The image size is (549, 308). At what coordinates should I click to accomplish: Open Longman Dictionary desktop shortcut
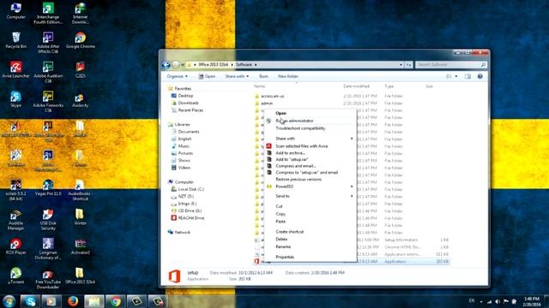[48, 249]
